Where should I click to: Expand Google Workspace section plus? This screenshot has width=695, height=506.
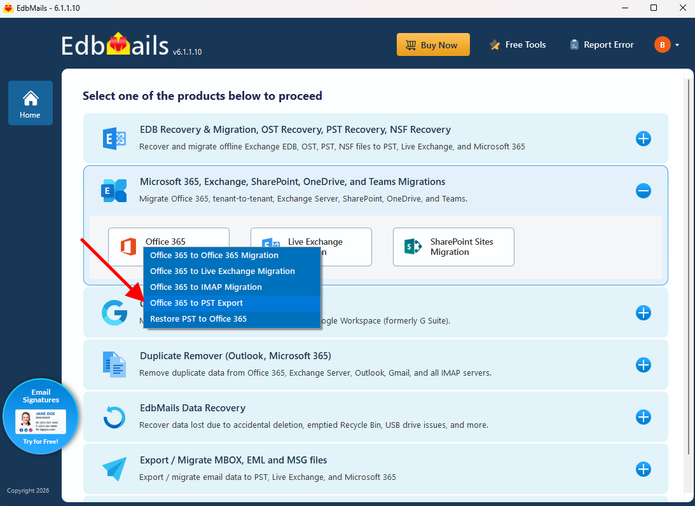(643, 313)
